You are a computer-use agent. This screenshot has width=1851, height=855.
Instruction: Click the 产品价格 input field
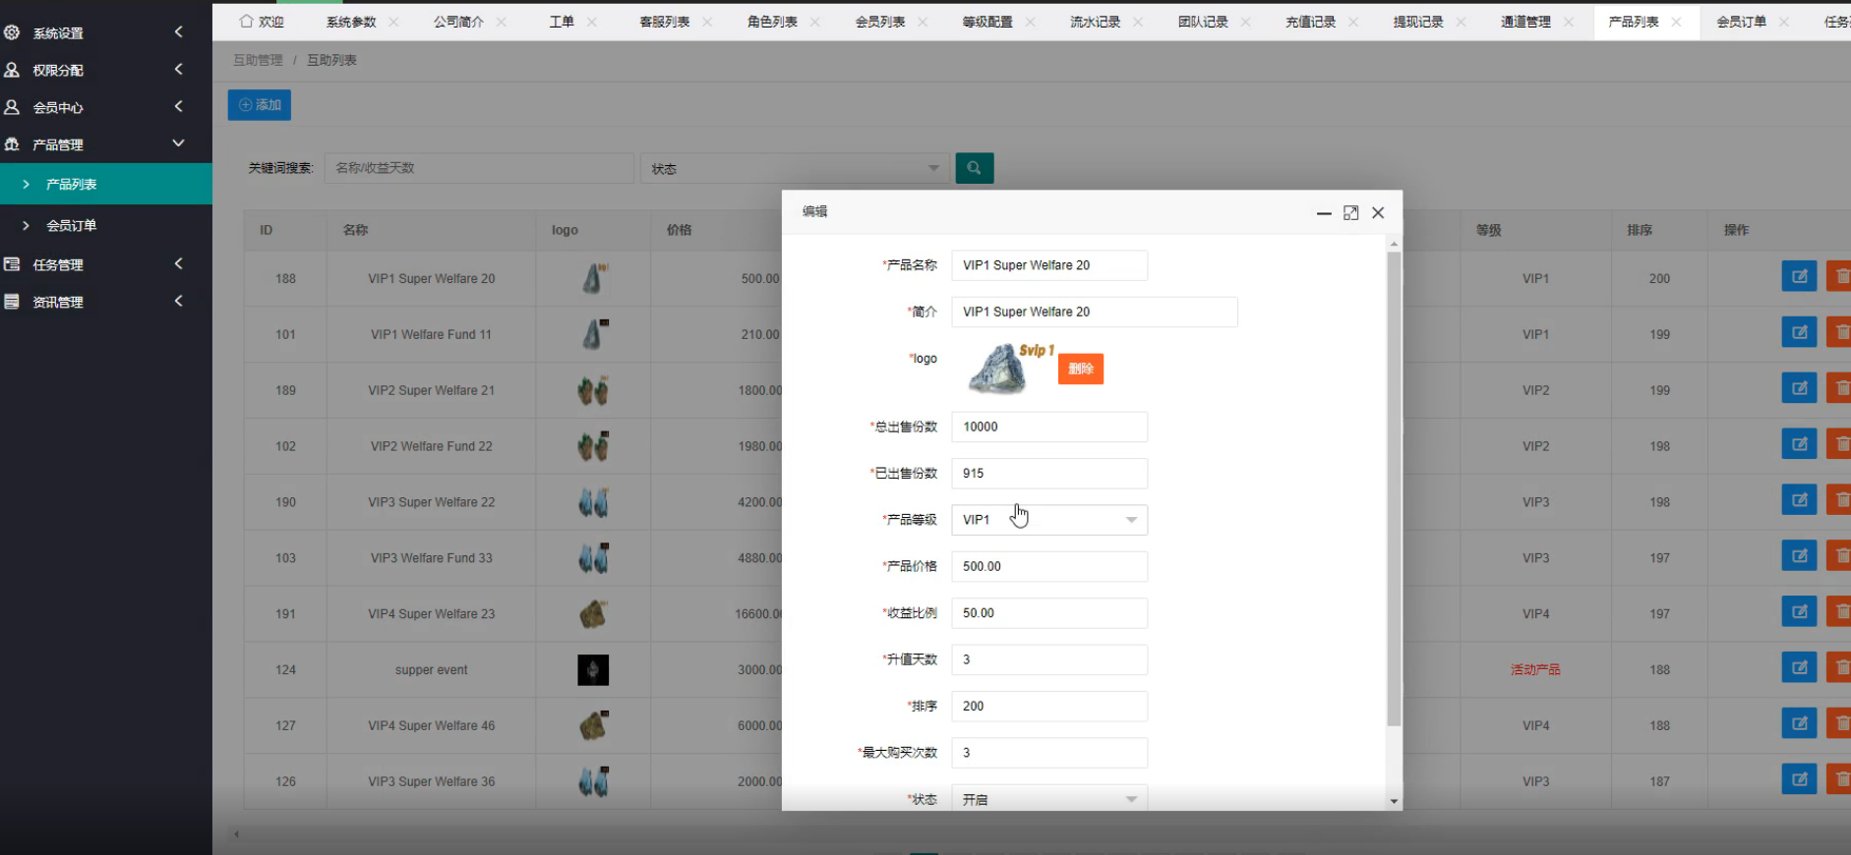coord(1048,566)
